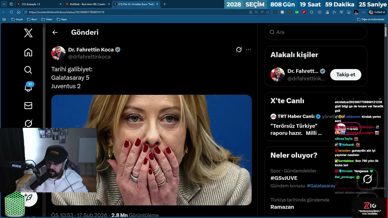This screenshot has width=388, height=218.
Task: Open the X logo home link
Action: 28,33
